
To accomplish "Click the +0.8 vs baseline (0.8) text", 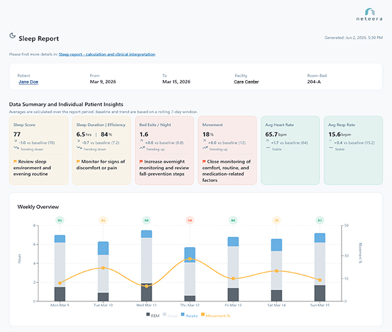I will coord(165,143).
